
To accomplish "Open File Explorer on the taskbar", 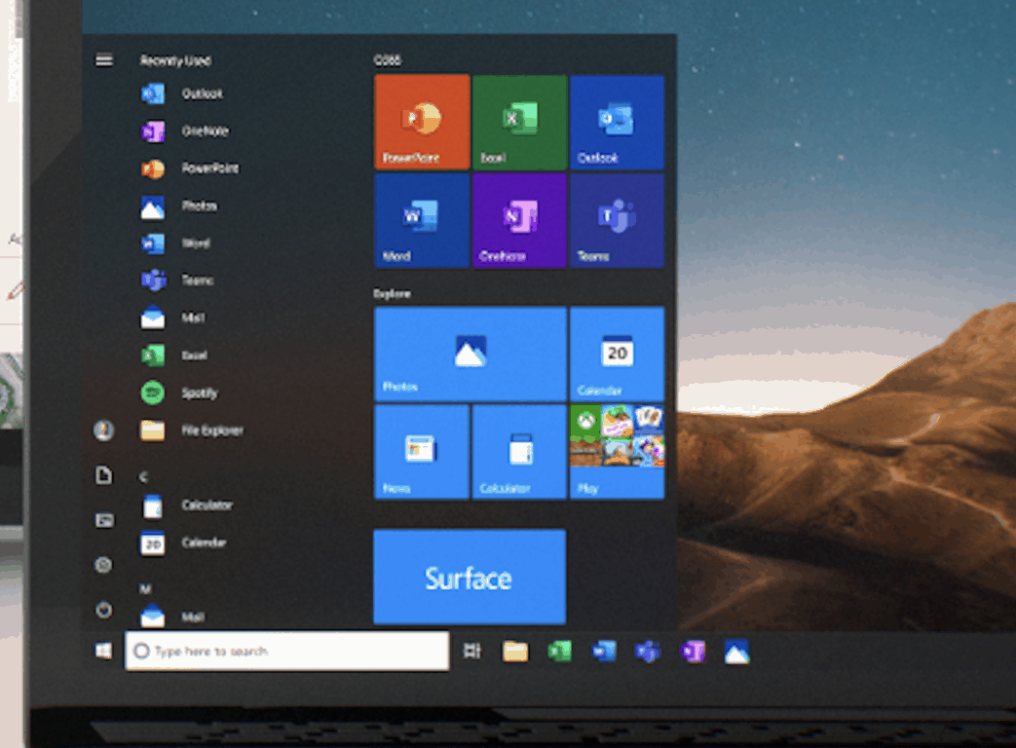I will click(515, 651).
